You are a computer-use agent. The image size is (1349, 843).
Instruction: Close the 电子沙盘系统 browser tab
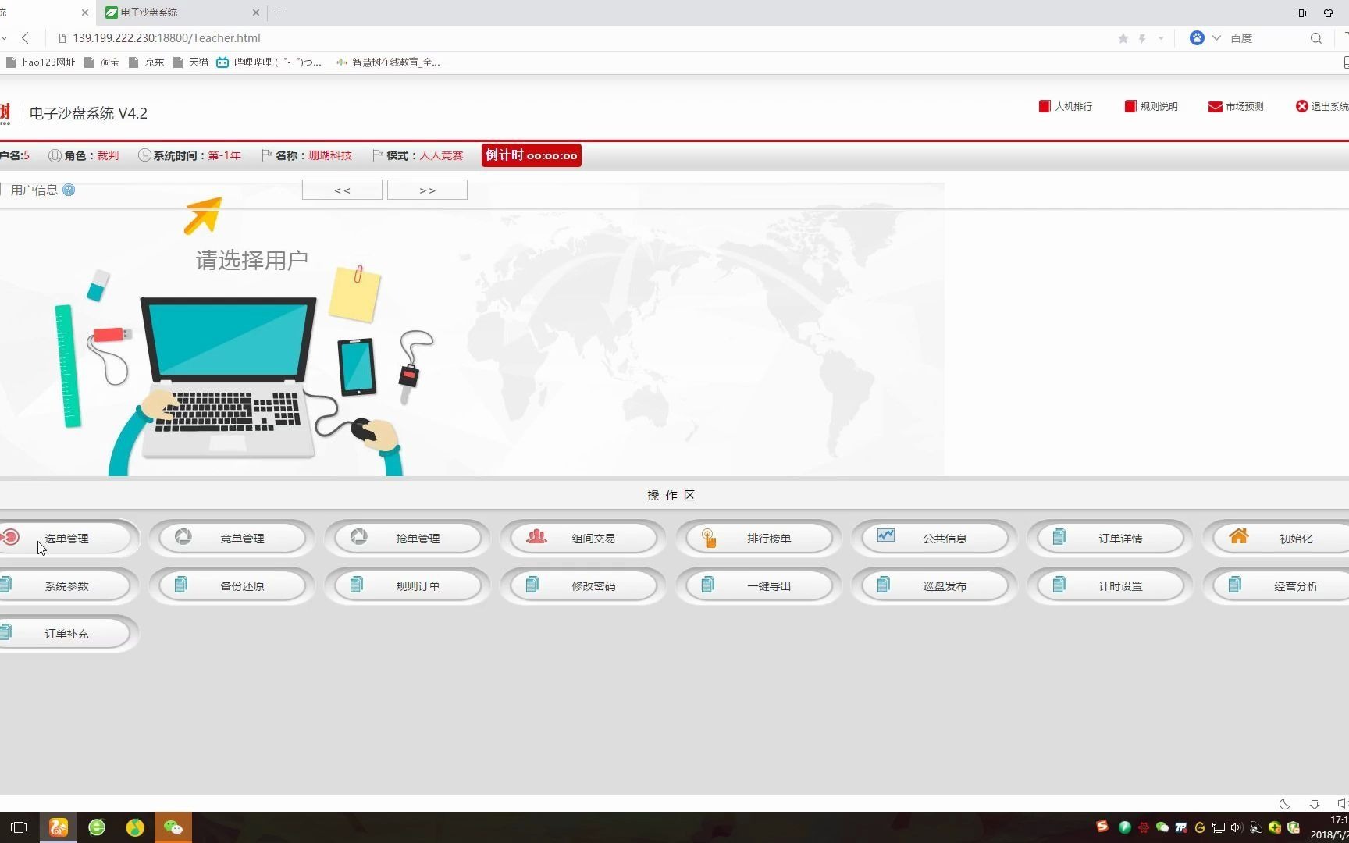257,12
